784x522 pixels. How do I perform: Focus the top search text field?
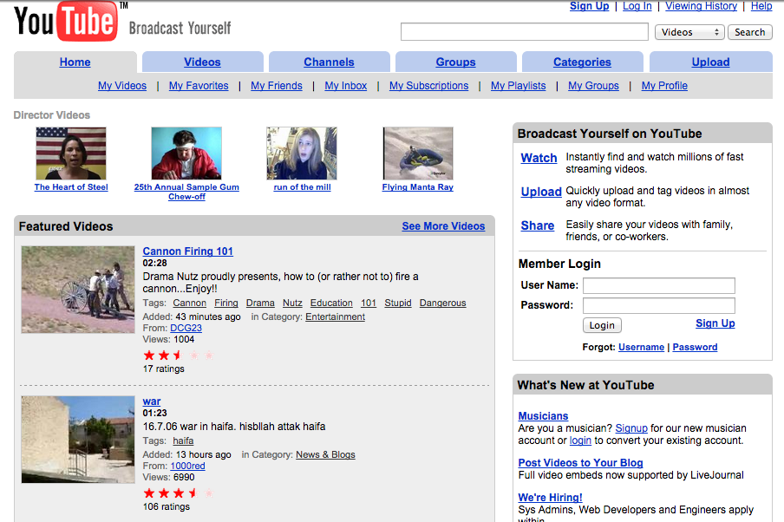[525, 32]
